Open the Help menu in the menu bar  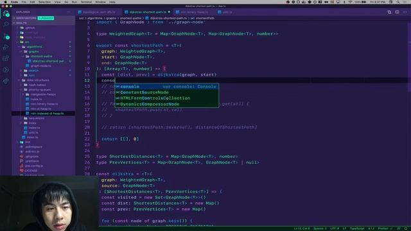112,2
